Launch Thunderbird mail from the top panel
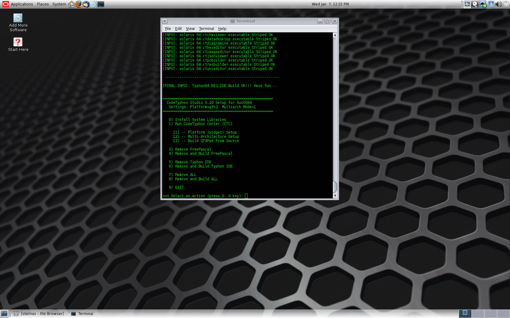 pyautogui.click(x=86, y=4)
